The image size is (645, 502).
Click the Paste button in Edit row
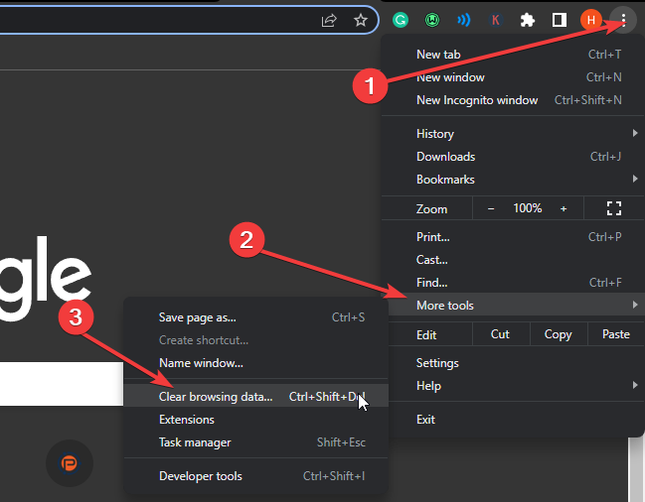616,334
